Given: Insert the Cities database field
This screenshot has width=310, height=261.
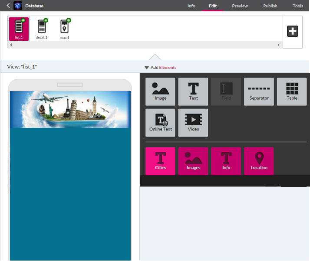Looking at the screenshot, I should click(x=160, y=161).
